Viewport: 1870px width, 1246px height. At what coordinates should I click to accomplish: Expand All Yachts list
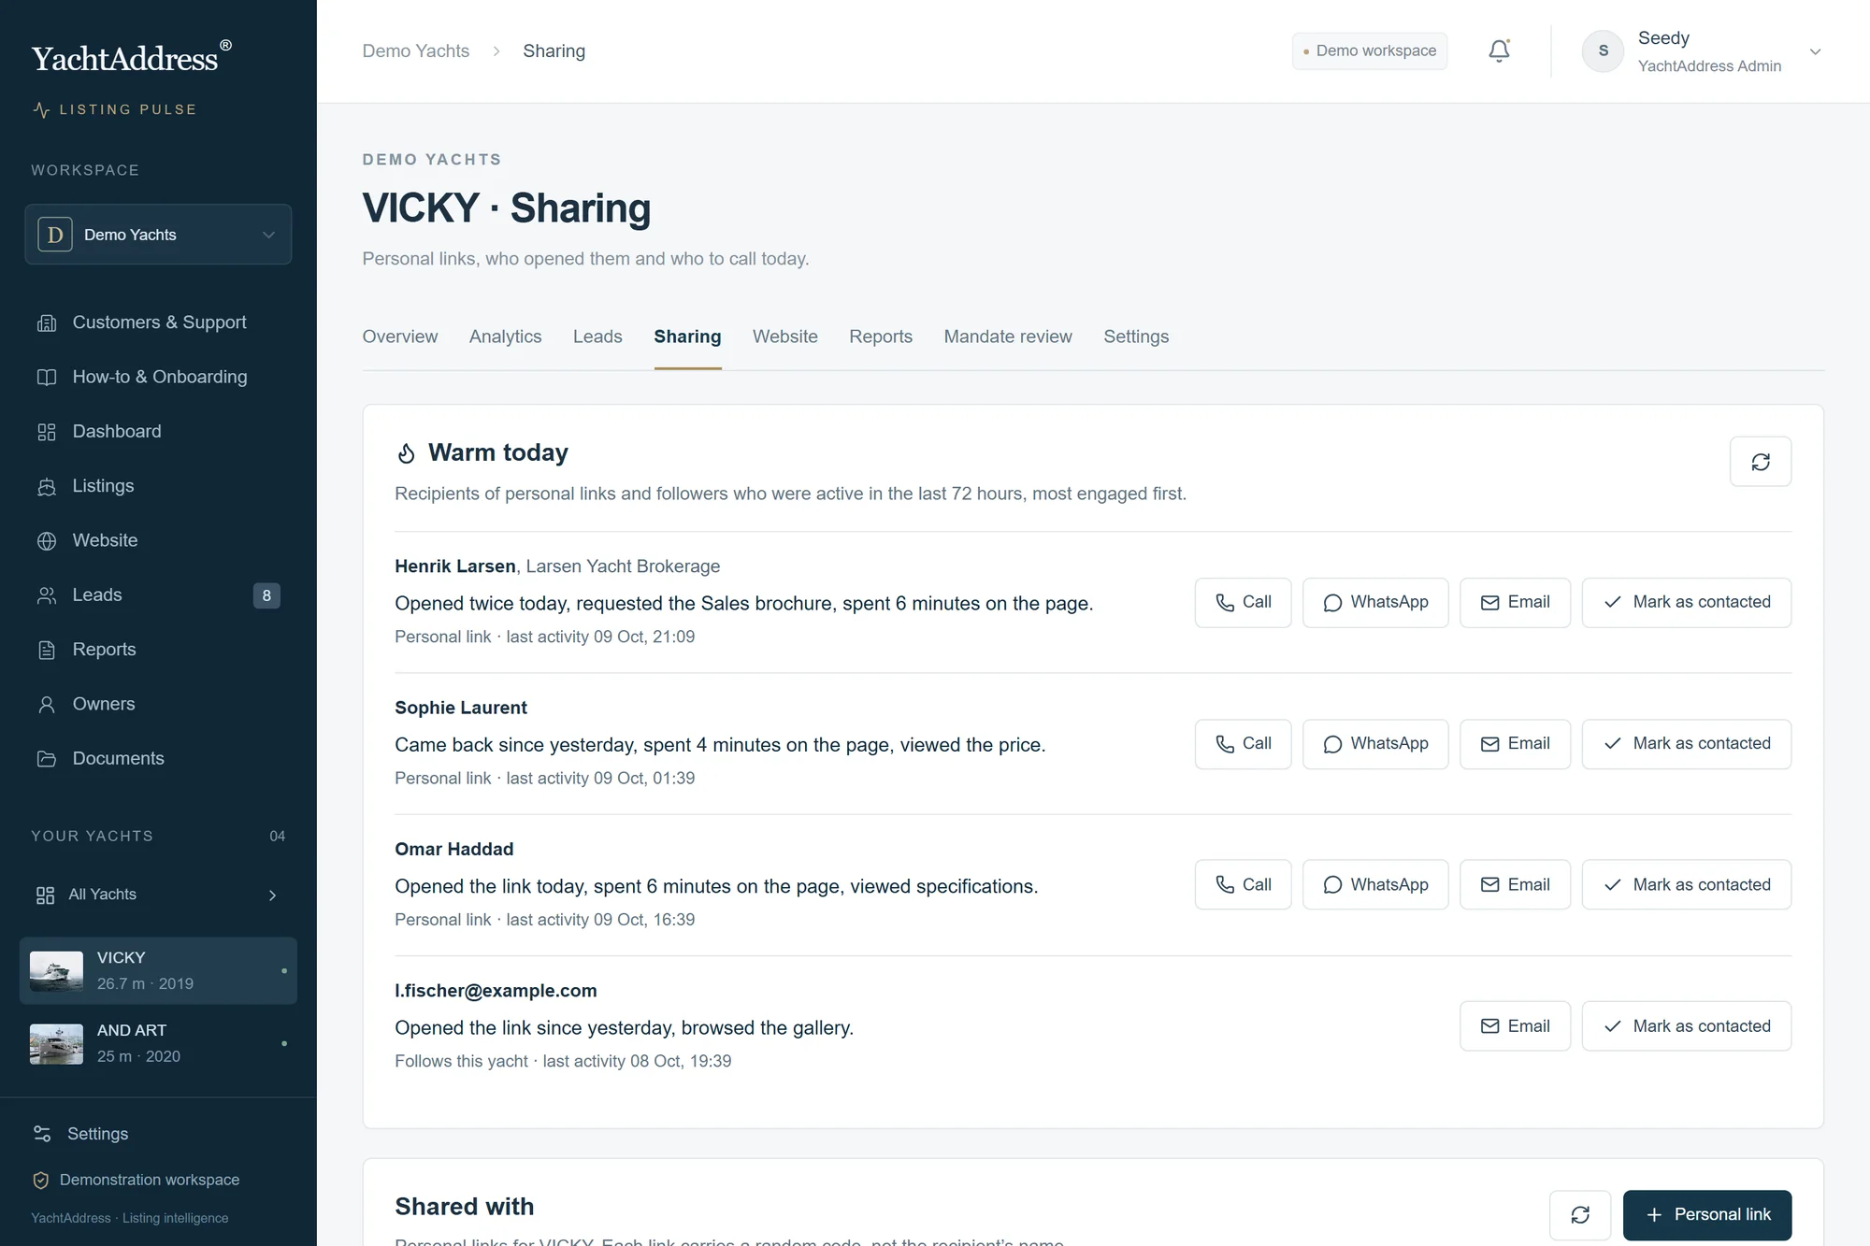[x=158, y=895]
